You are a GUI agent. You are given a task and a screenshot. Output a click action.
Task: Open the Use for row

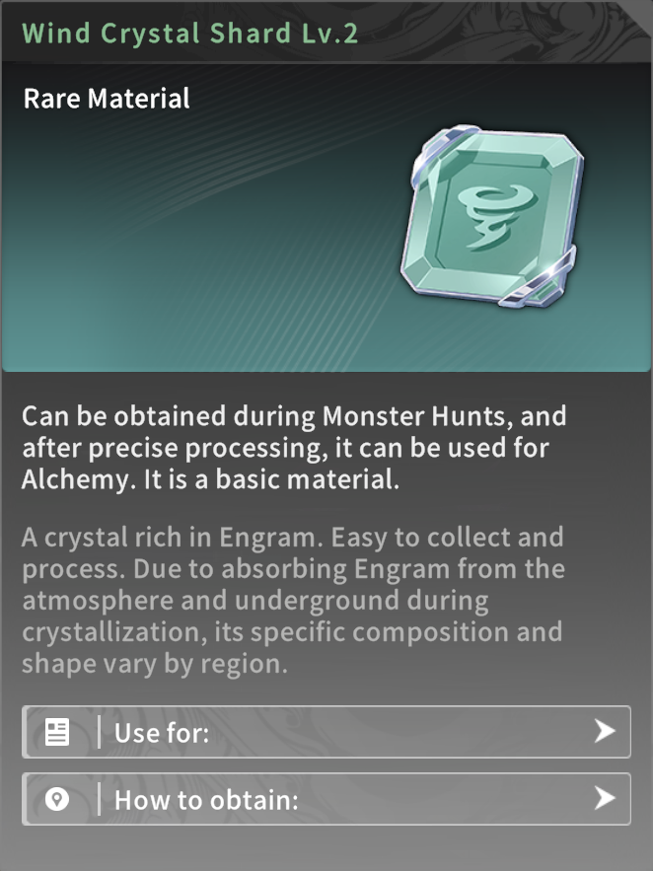326,732
